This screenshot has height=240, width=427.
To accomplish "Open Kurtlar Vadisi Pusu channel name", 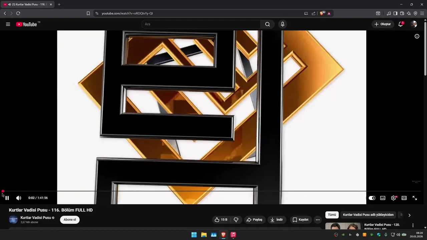I will tap(36, 218).
